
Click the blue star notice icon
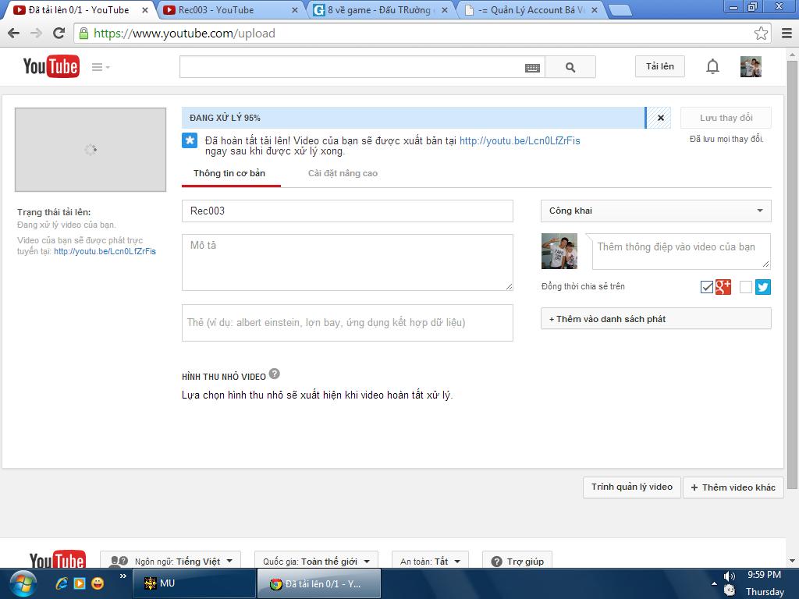click(x=190, y=140)
